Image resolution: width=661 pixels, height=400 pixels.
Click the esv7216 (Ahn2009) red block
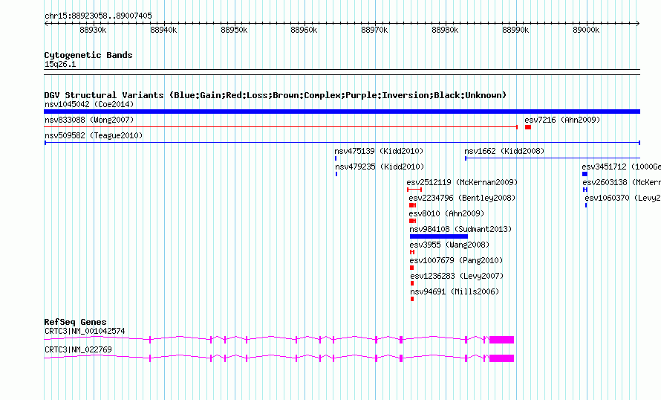pos(528,127)
